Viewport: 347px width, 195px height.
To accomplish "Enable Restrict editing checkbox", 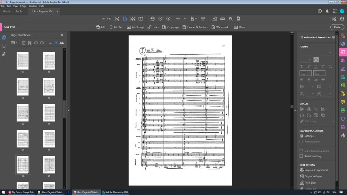I will tap(301, 156).
